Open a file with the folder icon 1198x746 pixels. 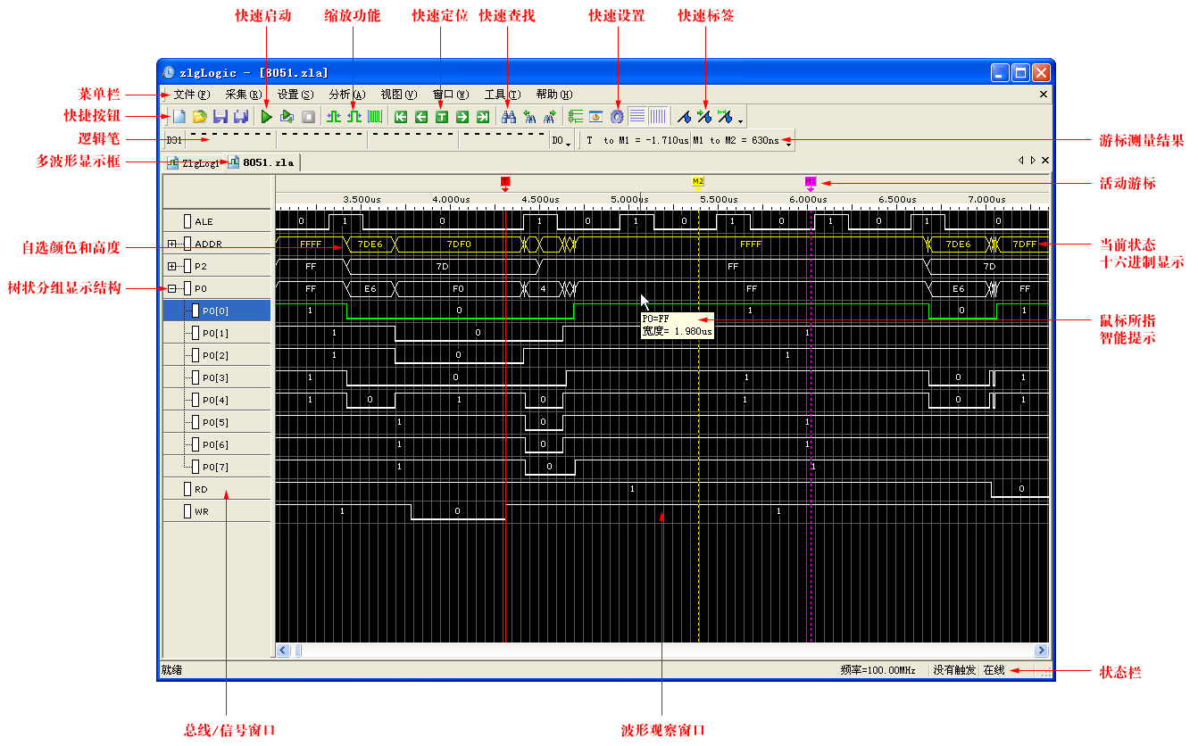199,116
